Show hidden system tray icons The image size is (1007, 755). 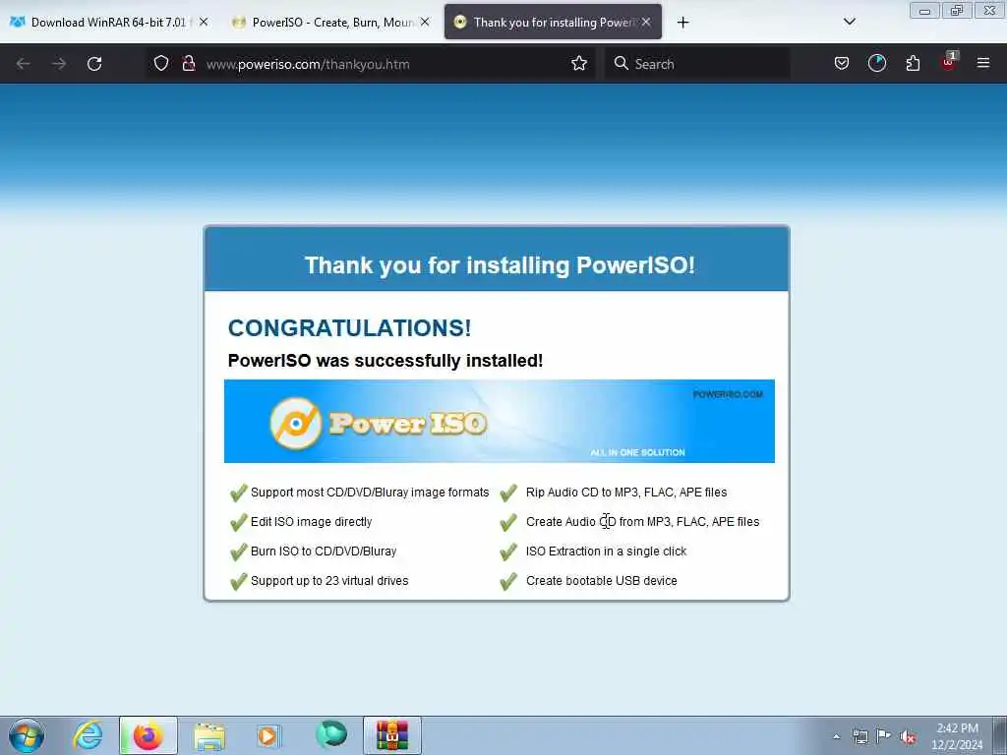tap(836, 736)
